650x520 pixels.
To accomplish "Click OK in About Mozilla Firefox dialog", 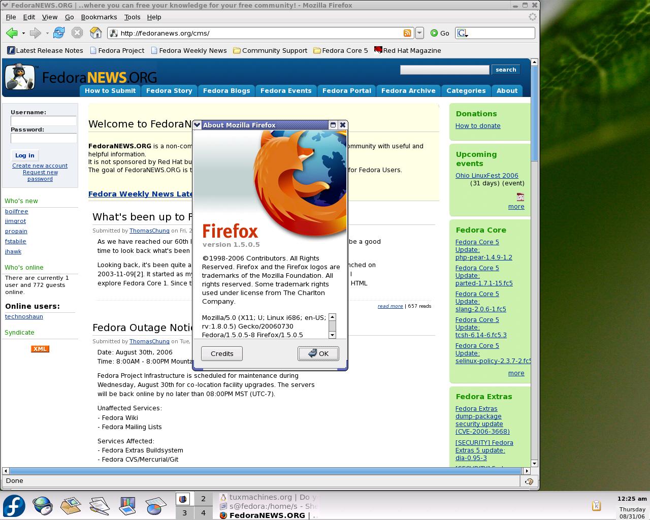I will click(318, 353).
